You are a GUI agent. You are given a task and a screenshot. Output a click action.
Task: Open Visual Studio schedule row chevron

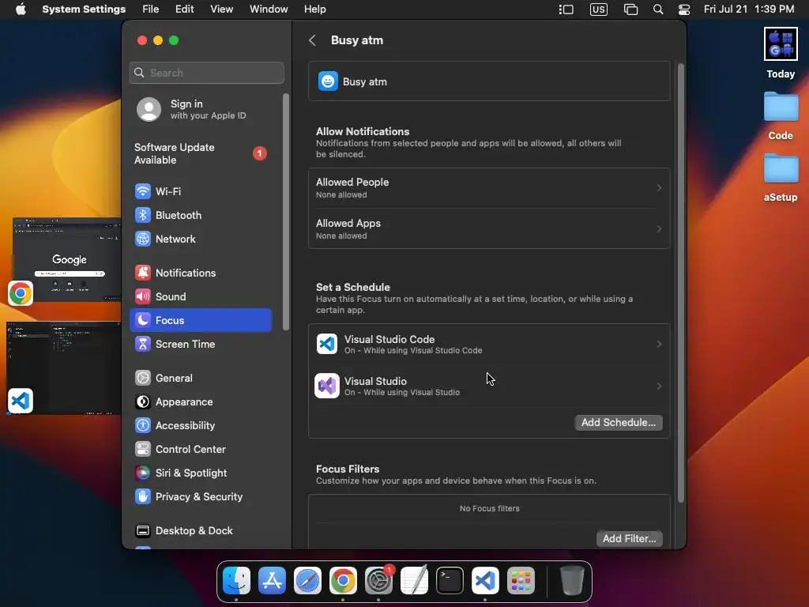click(x=659, y=386)
